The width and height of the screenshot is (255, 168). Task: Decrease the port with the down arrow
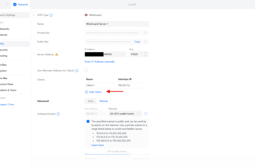click(145, 56)
